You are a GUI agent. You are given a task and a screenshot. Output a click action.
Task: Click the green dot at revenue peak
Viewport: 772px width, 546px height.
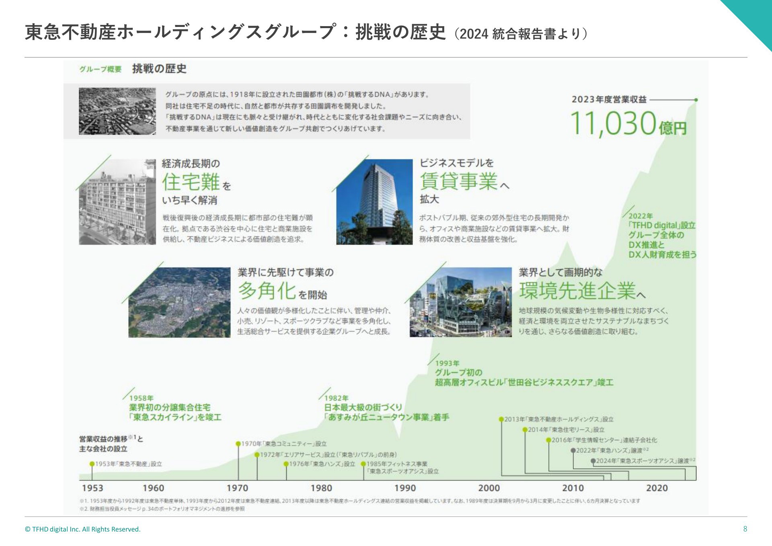(x=696, y=100)
